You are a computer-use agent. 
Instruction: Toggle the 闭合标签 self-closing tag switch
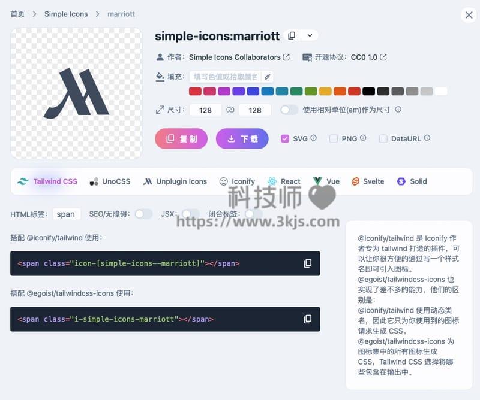(x=254, y=214)
